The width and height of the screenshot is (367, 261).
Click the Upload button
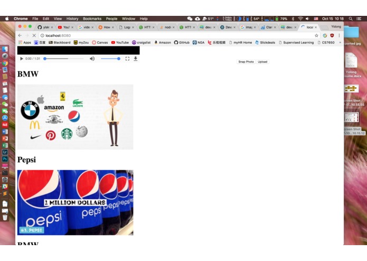(262, 62)
